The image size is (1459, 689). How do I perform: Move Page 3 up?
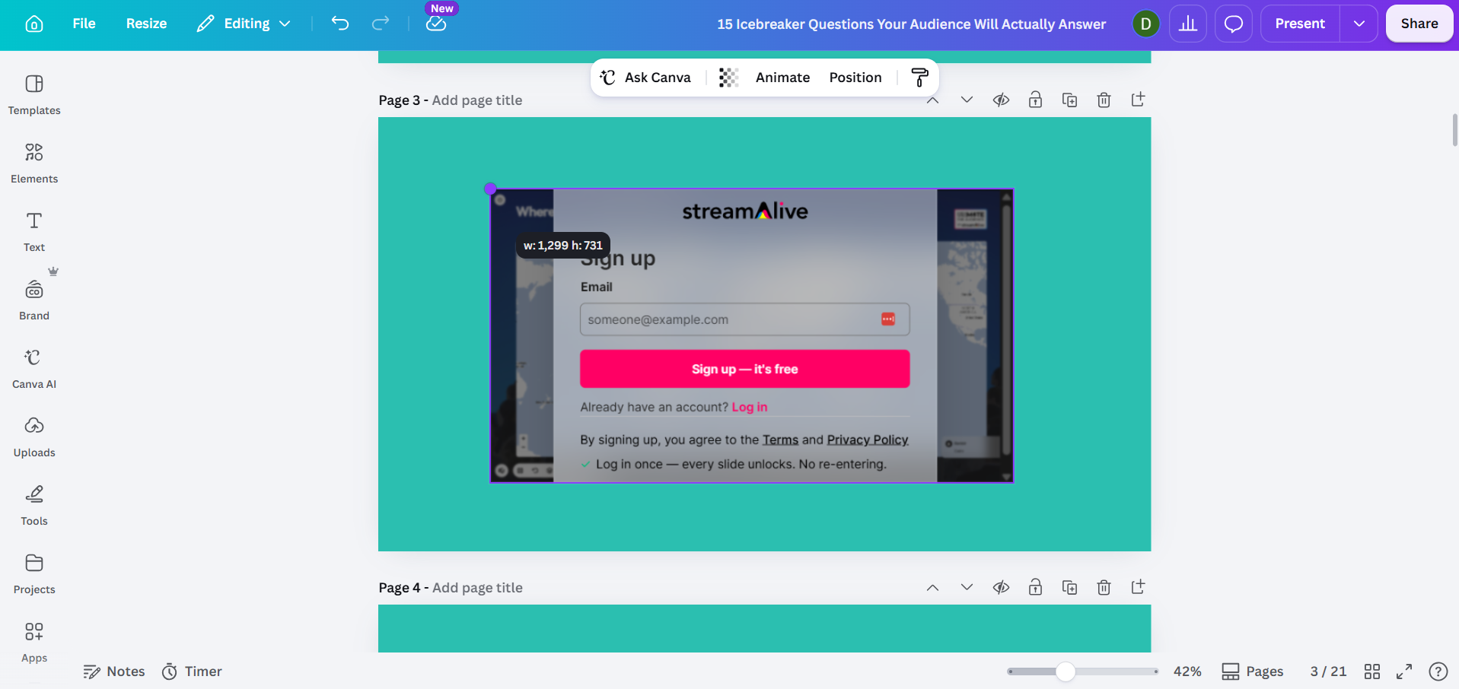(932, 100)
